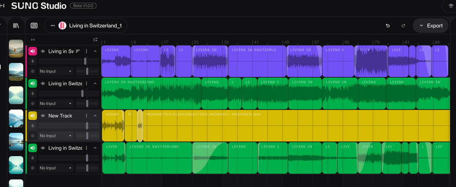Click the project's three-dot menu in the top bar
This screenshot has width=456, height=187.
[52, 25]
